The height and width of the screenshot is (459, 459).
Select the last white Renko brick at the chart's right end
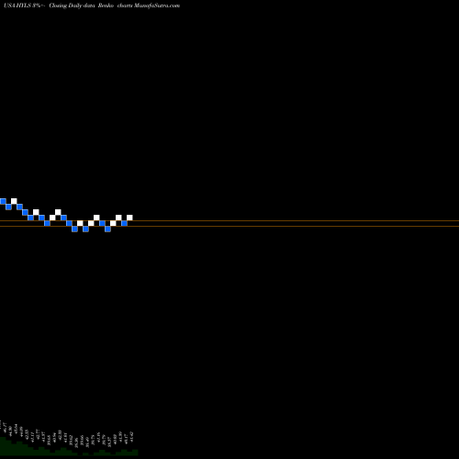click(129, 218)
